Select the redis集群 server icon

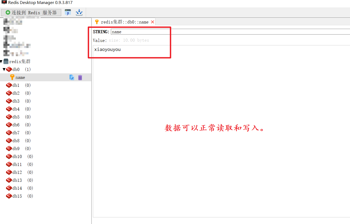pos(6,61)
